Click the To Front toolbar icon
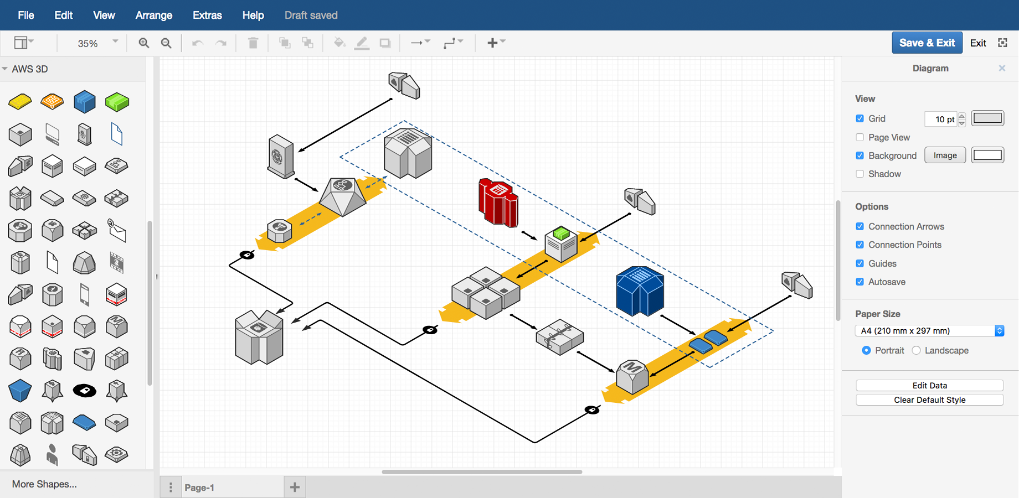The height and width of the screenshot is (498, 1019). tap(285, 43)
